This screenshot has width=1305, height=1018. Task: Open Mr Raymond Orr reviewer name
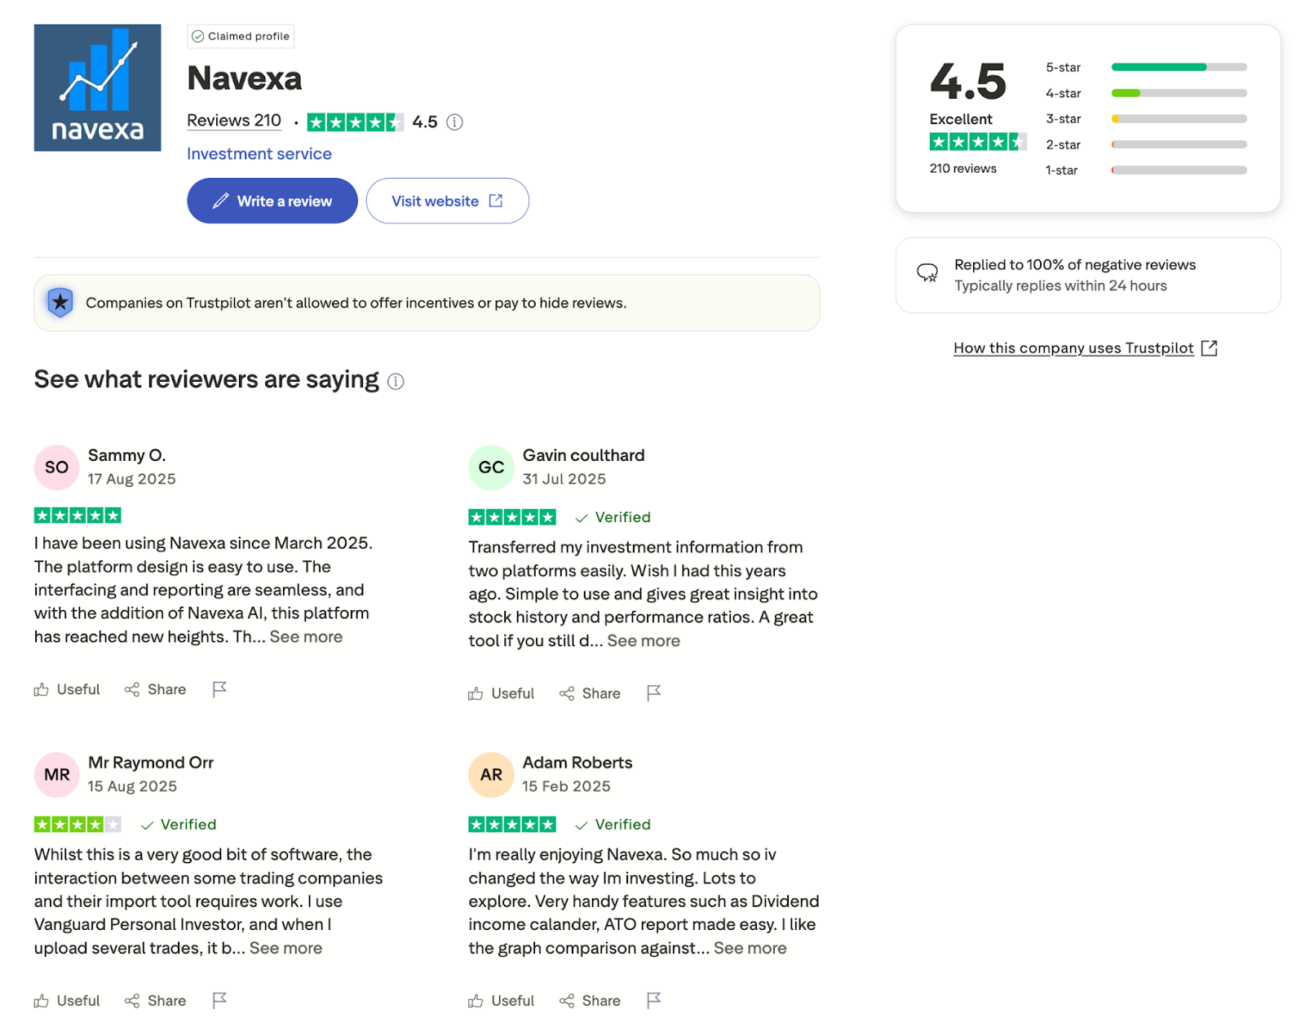click(151, 763)
